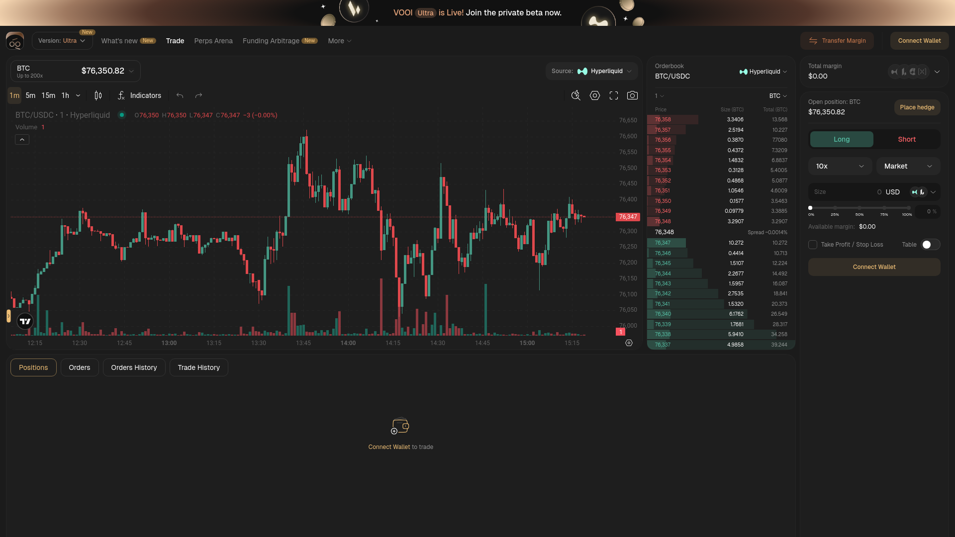The image size is (955, 537).
Task: Click the Transfer Margin arrows icon
Action: tap(813, 41)
